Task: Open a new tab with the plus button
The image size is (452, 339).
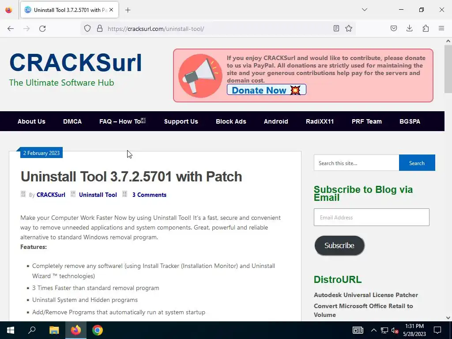Action: point(128,10)
